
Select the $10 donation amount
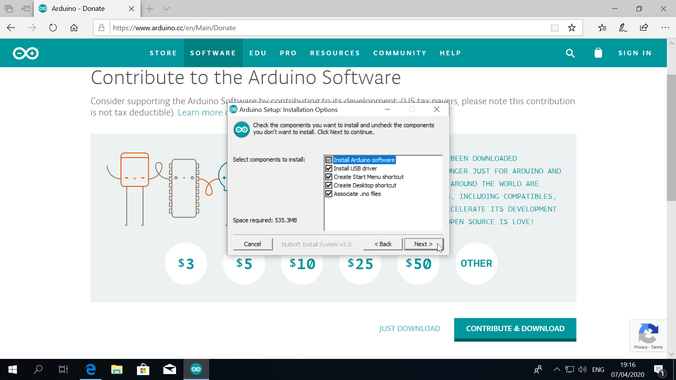(x=302, y=264)
